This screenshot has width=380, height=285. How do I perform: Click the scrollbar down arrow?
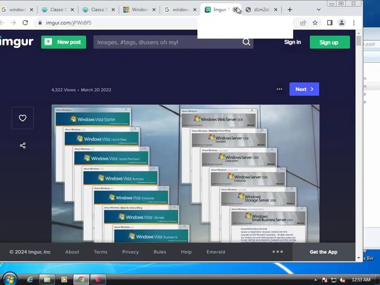[x=359, y=258]
